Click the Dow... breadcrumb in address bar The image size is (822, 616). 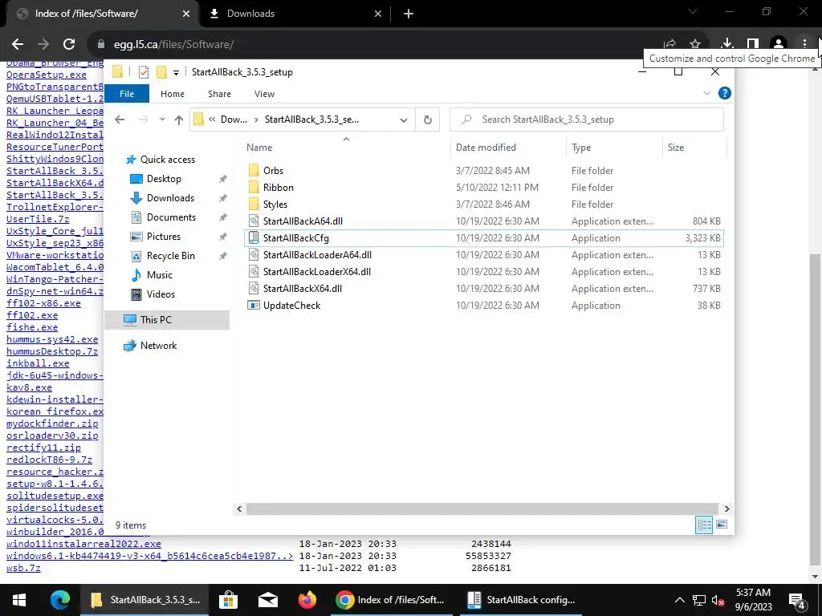tap(234, 120)
